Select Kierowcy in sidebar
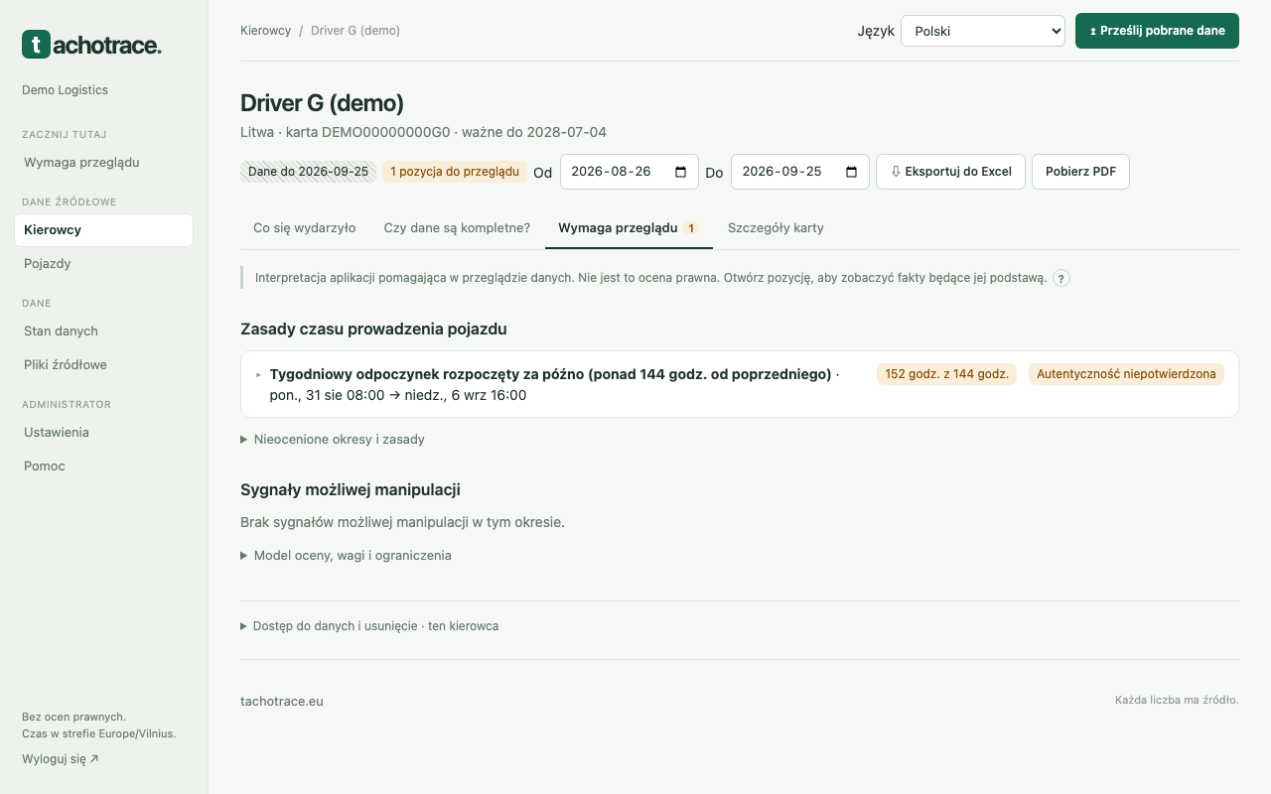 (x=103, y=229)
